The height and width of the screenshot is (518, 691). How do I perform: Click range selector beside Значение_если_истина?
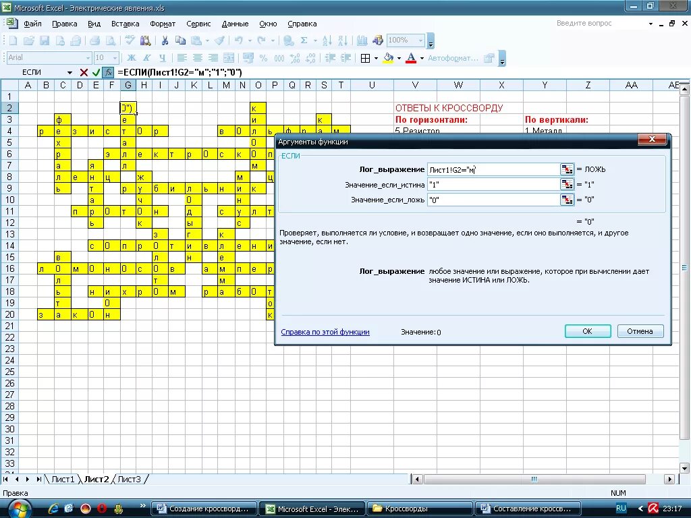click(567, 185)
